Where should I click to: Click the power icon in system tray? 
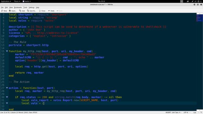[198, 1]
